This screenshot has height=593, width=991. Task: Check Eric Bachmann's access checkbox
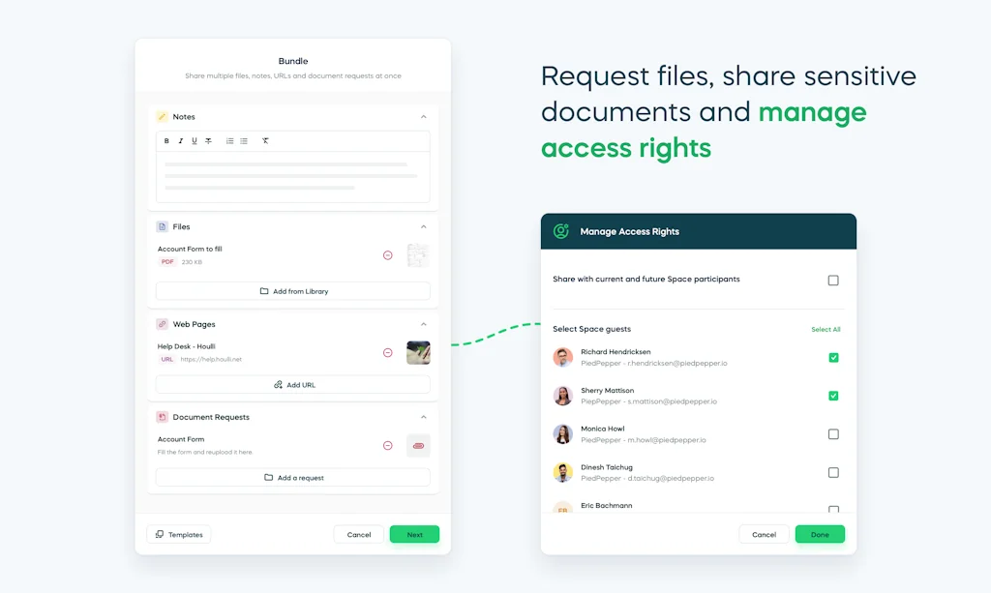click(833, 509)
